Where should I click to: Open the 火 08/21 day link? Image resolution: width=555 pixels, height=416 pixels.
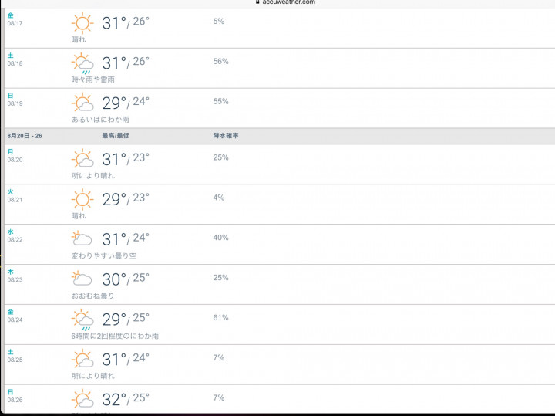(14, 195)
